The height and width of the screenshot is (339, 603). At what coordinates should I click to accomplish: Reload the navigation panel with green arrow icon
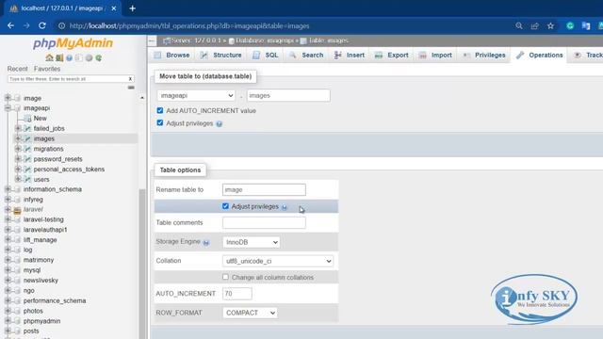pos(99,58)
